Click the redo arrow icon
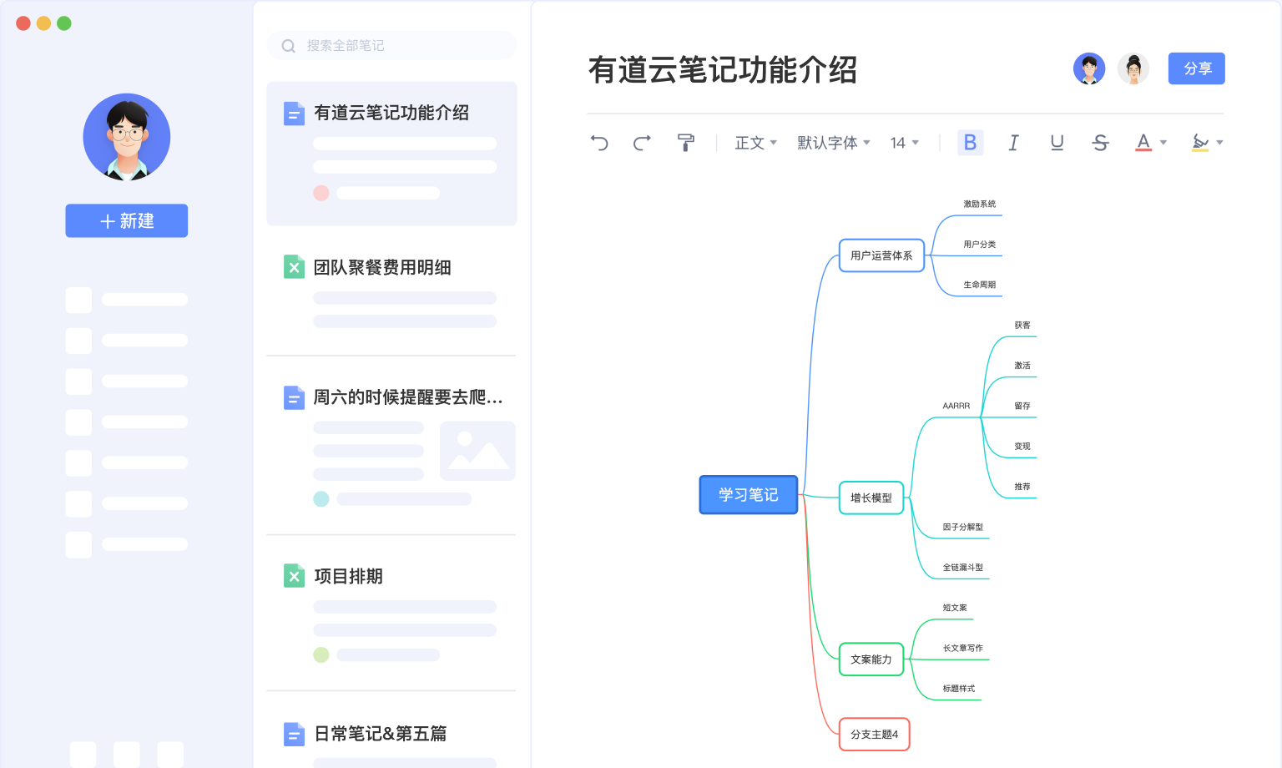Screen dimensions: 1282x768 [x=642, y=143]
